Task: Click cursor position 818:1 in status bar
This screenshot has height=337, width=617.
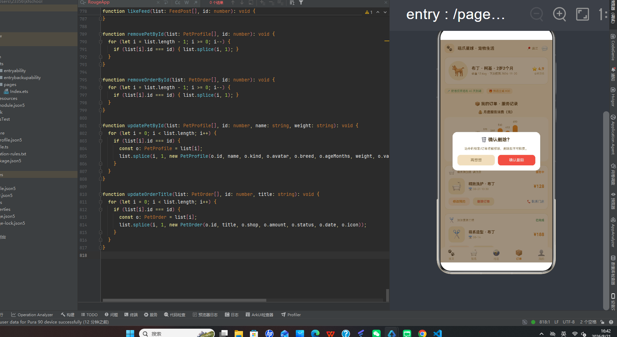Action: click(x=545, y=322)
